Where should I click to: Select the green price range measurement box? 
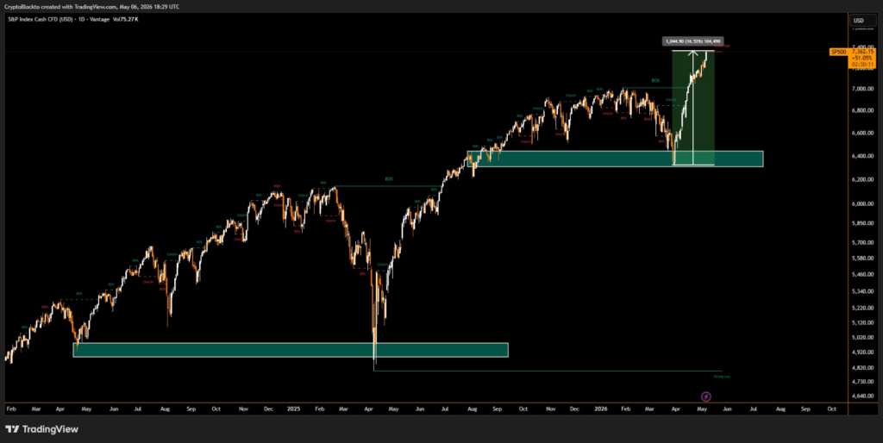pos(693,108)
